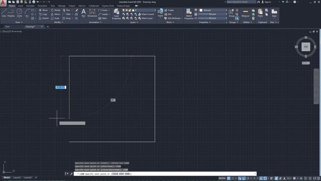This screenshot has height=181, width=321.
Task: Toggle clean screen icon in status bar
Action: point(314,178)
